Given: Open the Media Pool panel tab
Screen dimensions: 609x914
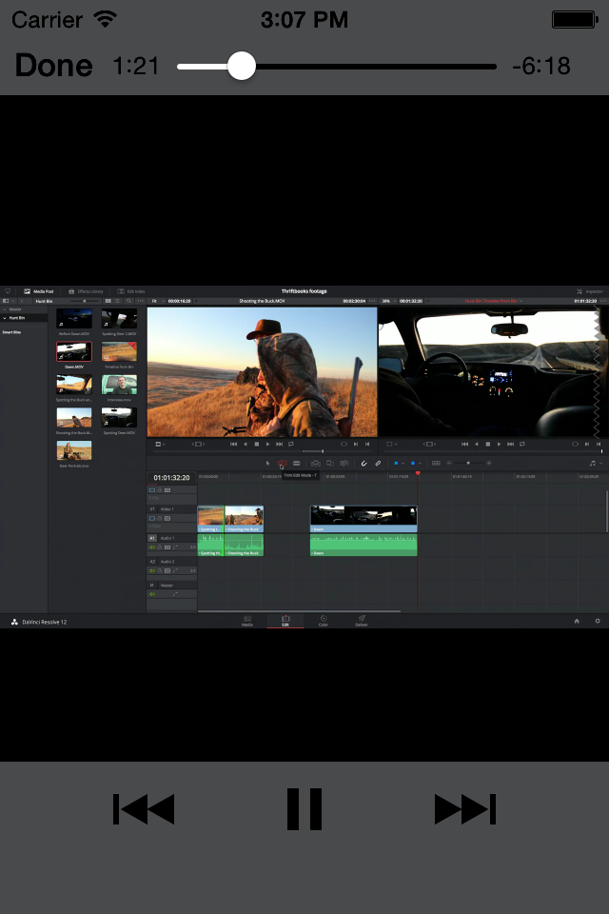Looking at the screenshot, I should click(x=38, y=291).
